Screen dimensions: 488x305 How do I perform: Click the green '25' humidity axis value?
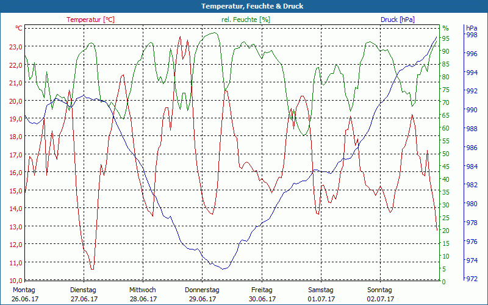click(x=446, y=218)
